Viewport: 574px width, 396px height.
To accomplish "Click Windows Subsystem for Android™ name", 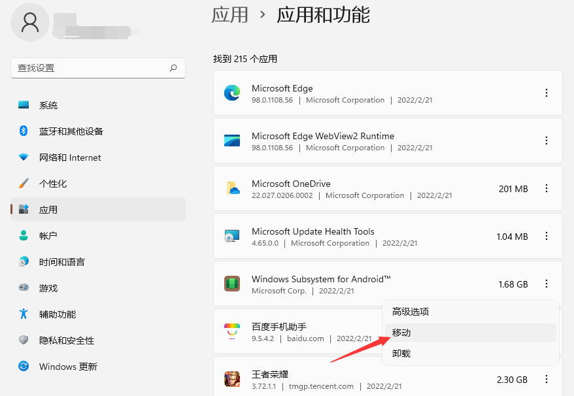I will point(321,279).
